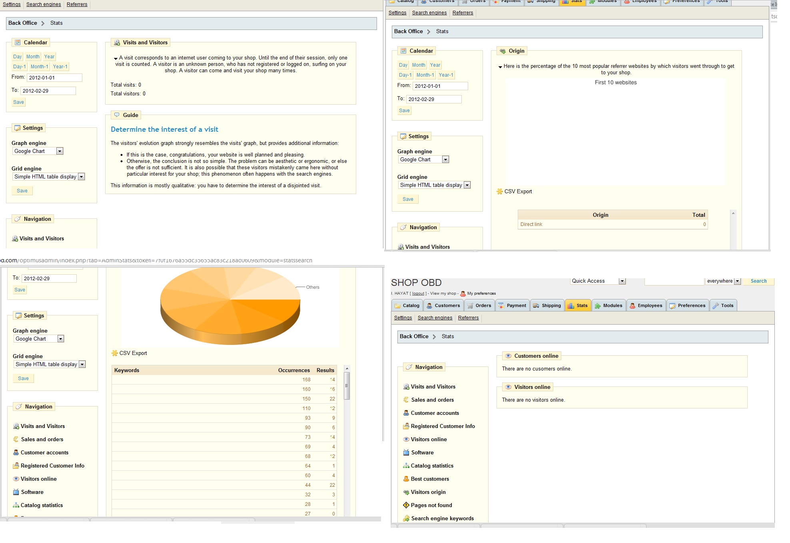The width and height of the screenshot is (790, 543).
Task: Open the Pages not found warning icon
Action: pyautogui.click(x=406, y=505)
